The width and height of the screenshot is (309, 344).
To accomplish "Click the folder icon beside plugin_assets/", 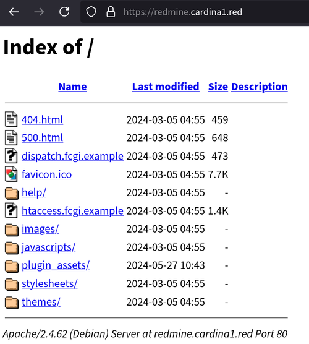I will [12, 266].
